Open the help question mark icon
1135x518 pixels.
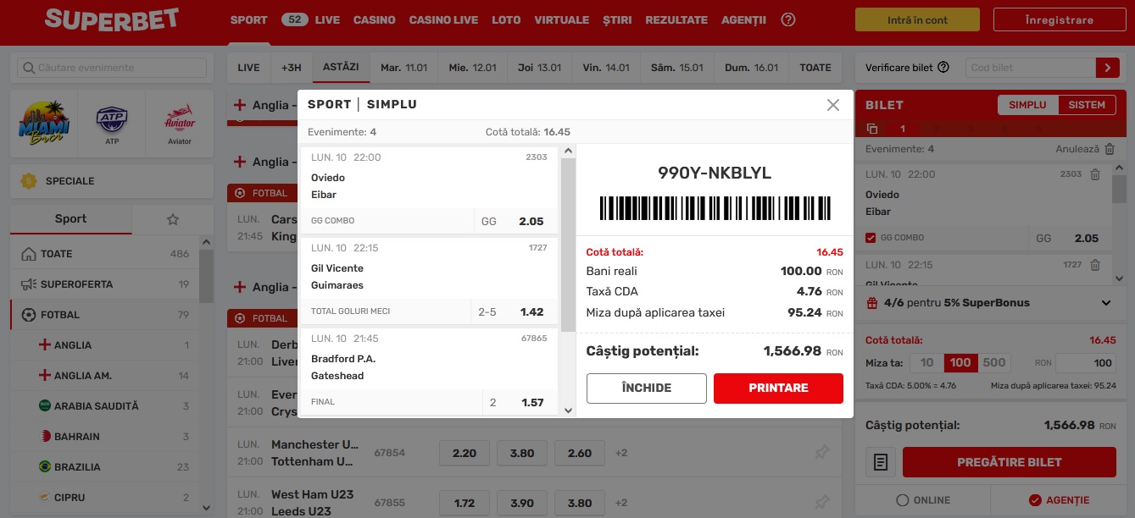pos(788,19)
